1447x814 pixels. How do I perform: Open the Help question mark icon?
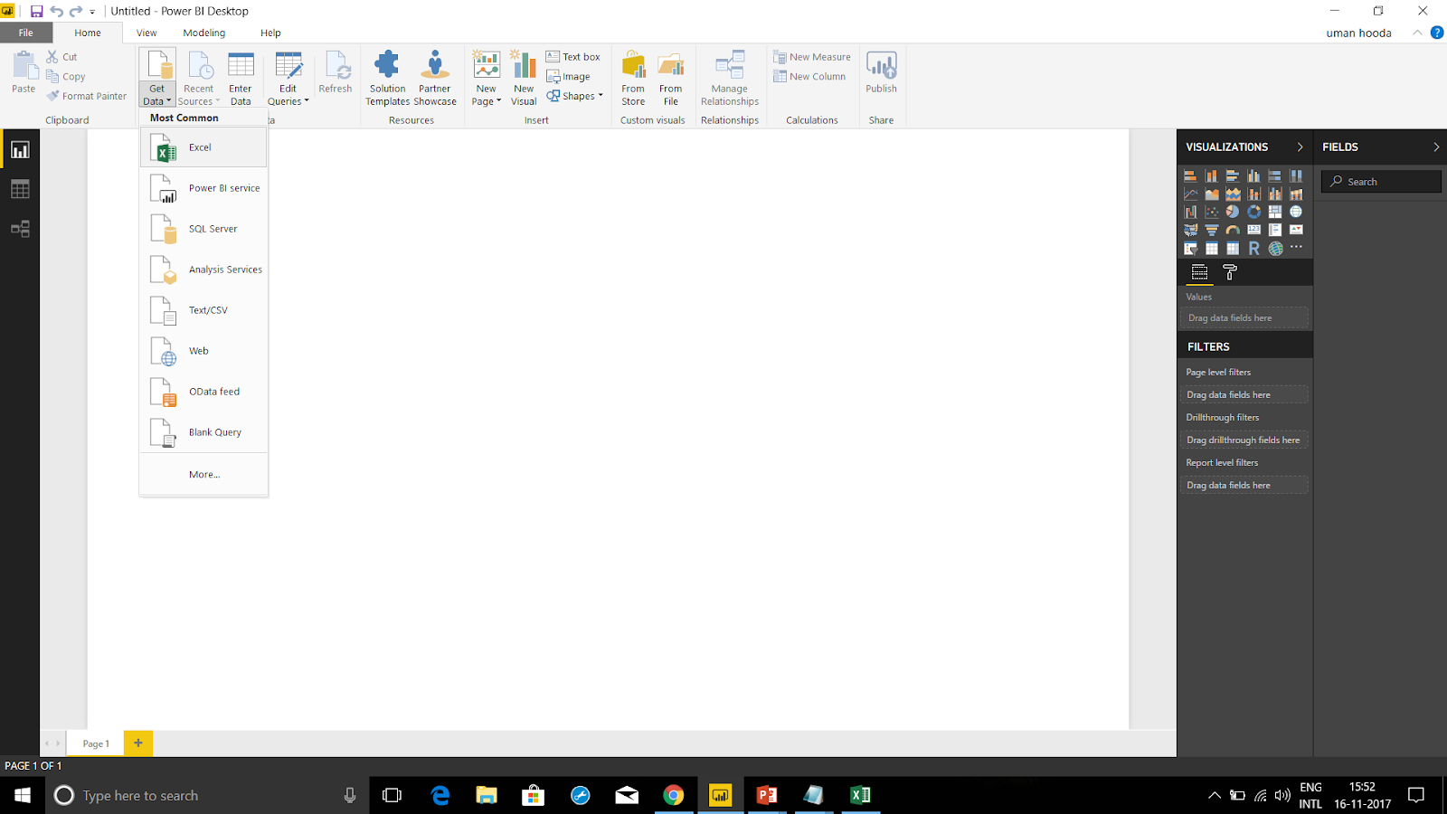(1437, 33)
